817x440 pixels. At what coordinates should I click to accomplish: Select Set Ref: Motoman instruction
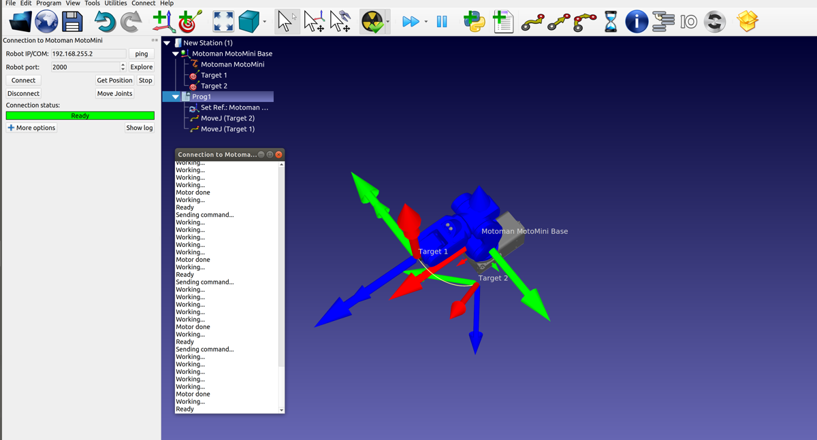click(234, 107)
